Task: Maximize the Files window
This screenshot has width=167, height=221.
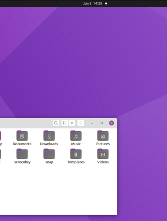Action: coord(102,123)
